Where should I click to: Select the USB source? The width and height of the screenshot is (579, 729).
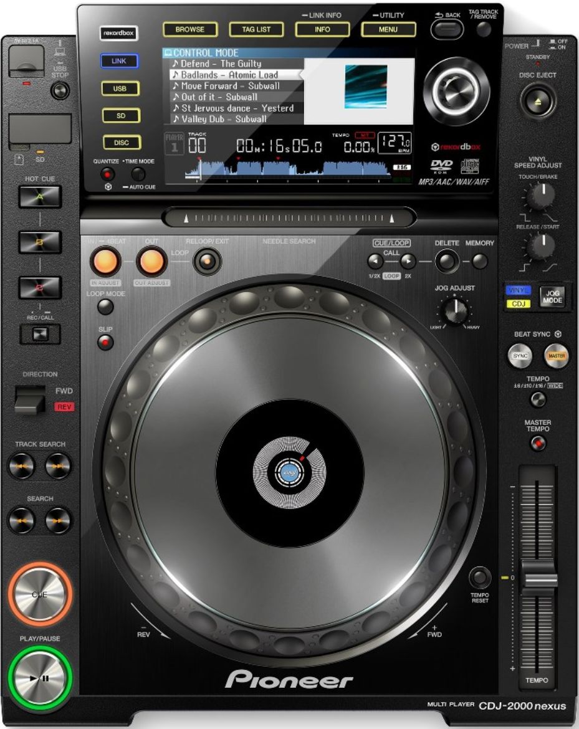(x=120, y=88)
